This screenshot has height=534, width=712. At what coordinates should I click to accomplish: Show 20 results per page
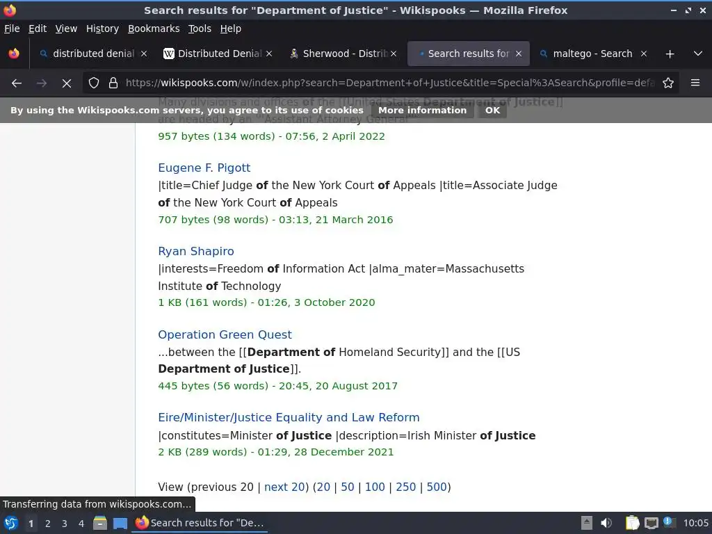click(x=323, y=487)
